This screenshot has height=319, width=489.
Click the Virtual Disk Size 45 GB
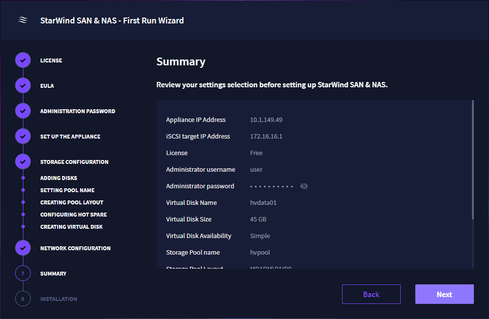[258, 219]
